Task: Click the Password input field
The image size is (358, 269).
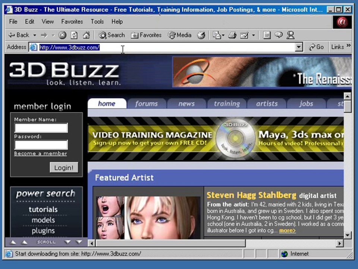Action: coord(41,145)
